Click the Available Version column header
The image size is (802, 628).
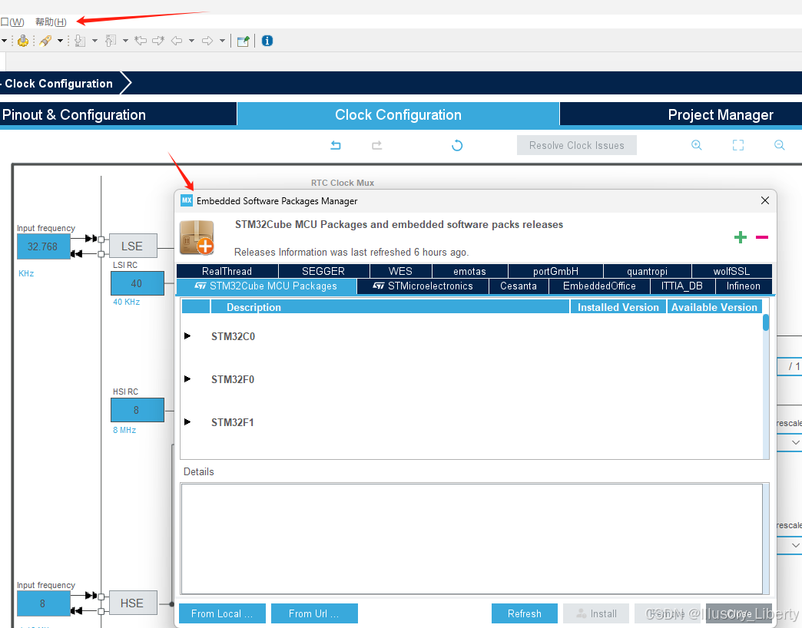714,307
